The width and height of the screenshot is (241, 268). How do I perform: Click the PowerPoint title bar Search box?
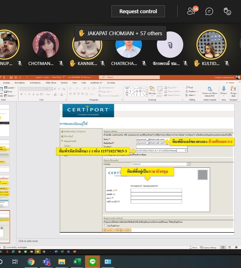(x=129, y=77)
